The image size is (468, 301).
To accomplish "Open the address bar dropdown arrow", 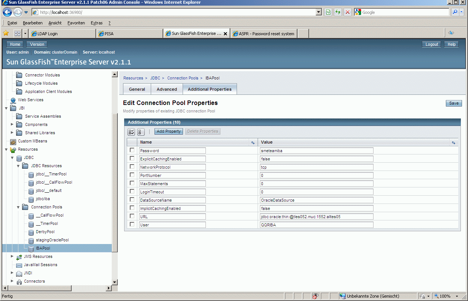I will click(319, 12).
